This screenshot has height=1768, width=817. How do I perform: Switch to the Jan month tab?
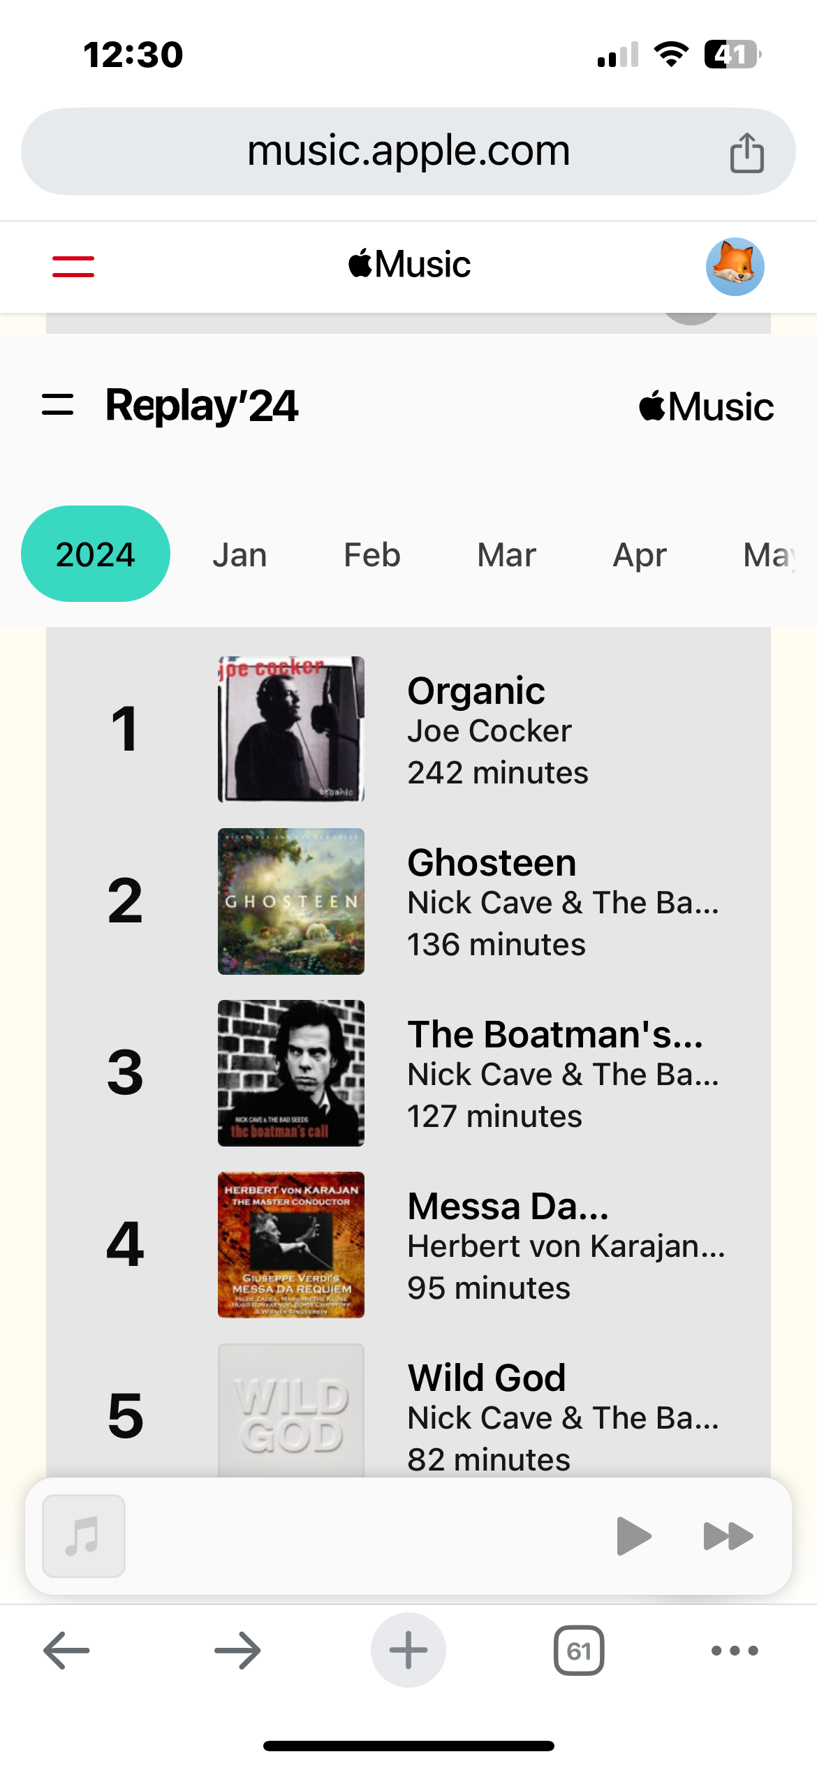(x=240, y=556)
